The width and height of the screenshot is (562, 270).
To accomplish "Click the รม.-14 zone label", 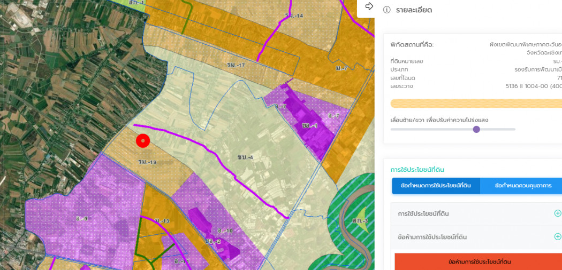I will pos(294,15).
